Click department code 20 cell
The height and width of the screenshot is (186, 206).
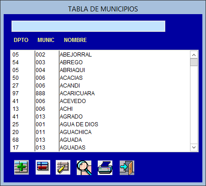coord(16,132)
